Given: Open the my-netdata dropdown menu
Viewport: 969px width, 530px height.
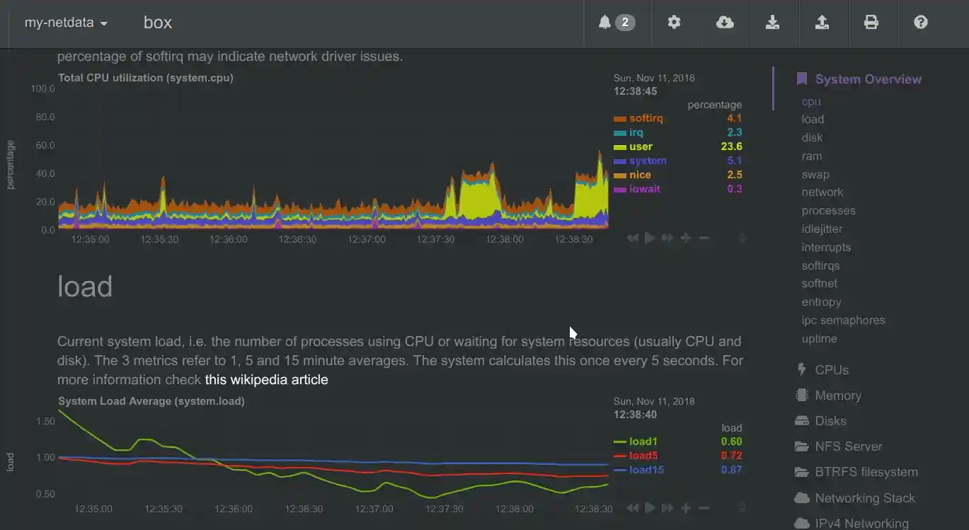Looking at the screenshot, I should point(66,23).
